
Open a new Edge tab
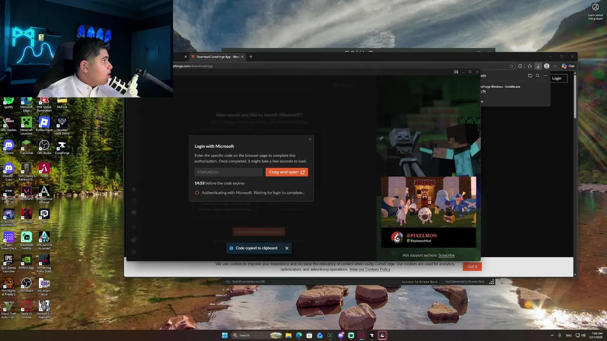[251, 57]
